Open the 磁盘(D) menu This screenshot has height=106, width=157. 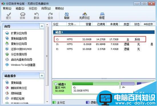20,9
